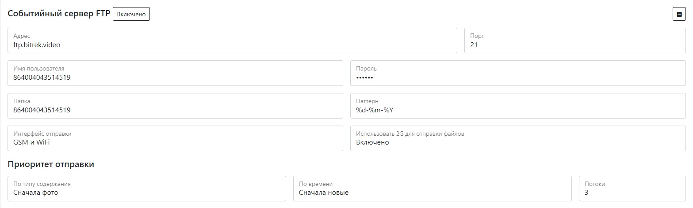The height and width of the screenshot is (208, 693).
Task: Edit the Порт field showing 21
Action: click(574, 41)
